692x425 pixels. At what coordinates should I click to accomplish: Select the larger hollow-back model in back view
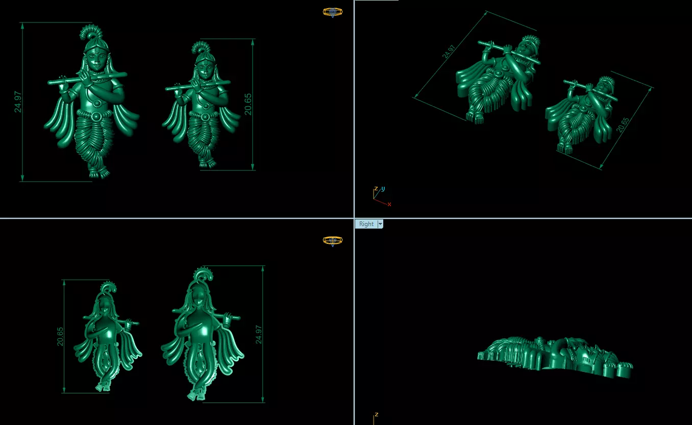click(x=203, y=333)
